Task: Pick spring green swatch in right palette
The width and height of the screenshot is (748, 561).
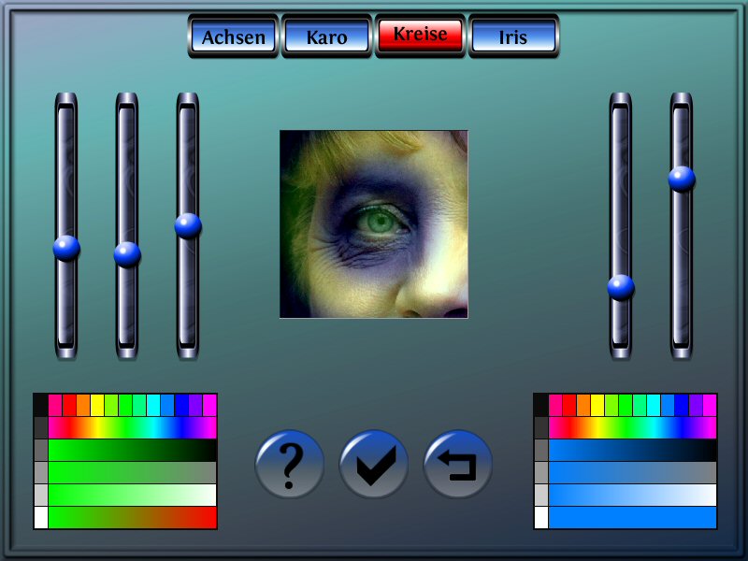Action: (x=640, y=406)
